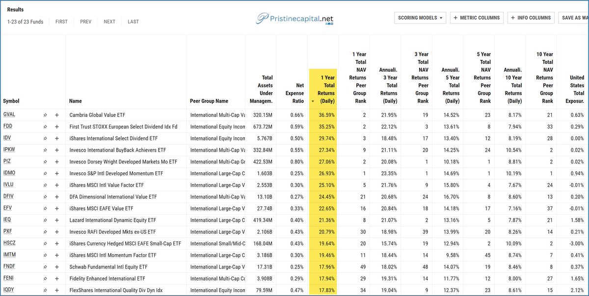The width and height of the screenshot is (589, 296).
Task: Open the Scoring Models dropdown
Action: click(420, 18)
